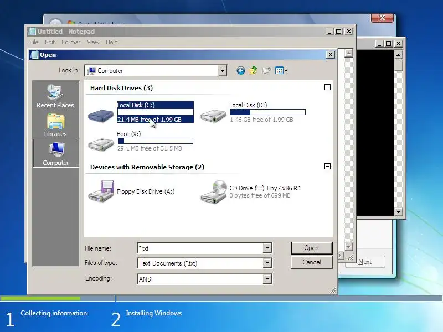Image resolution: width=443 pixels, height=332 pixels.
Task: Click Next in the Install Windows window
Action: 365,262
